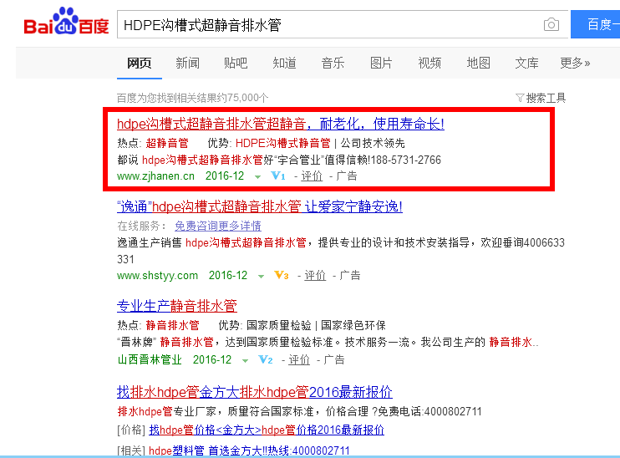The width and height of the screenshot is (620, 458).
Task: Click 评价 for 山西晋林管业 result
Action: 299,360
